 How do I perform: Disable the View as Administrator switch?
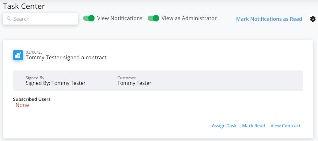(153, 18)
